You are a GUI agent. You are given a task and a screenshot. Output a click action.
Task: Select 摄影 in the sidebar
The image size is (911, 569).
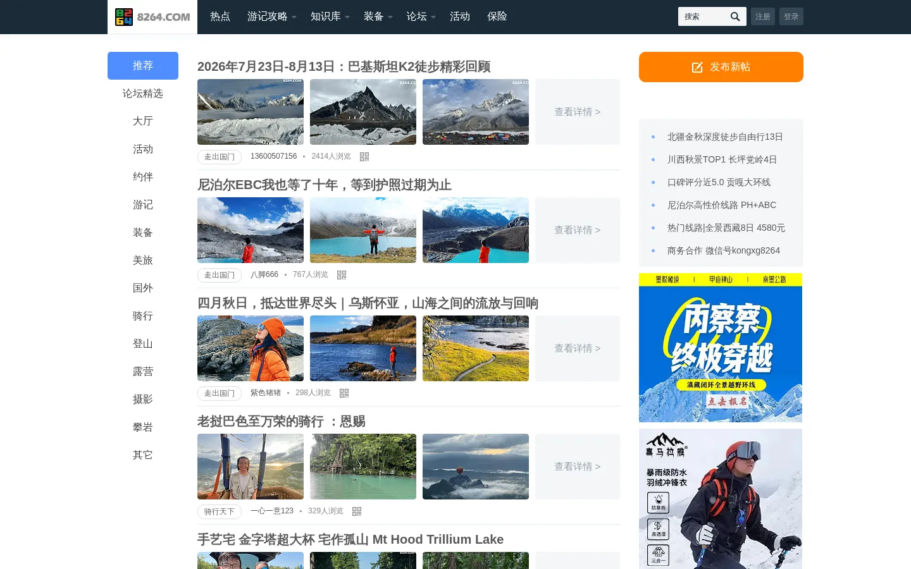point(143,400)
